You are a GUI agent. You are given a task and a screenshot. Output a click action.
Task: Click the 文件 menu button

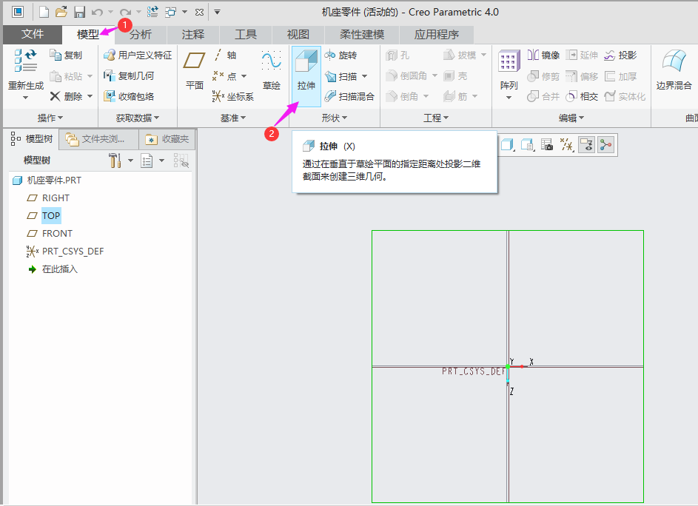point(32,34)
